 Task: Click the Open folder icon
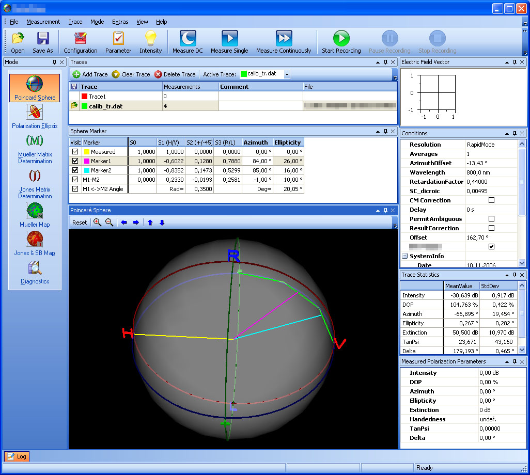[18, 38]
